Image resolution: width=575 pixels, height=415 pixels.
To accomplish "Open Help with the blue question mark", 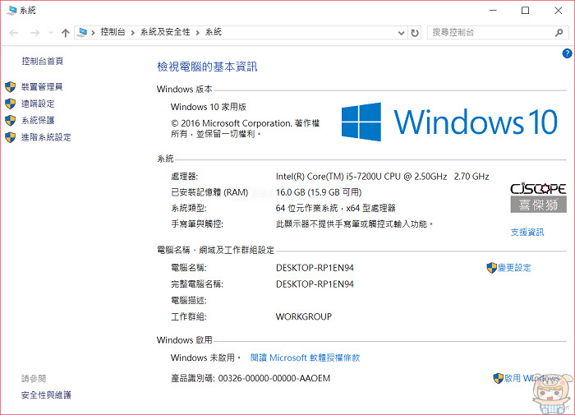I will point(567,53).
